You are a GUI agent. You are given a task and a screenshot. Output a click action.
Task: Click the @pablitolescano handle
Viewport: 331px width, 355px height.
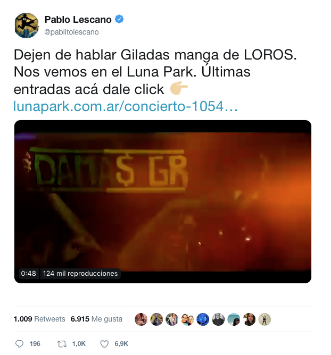(x=71, y=32)
